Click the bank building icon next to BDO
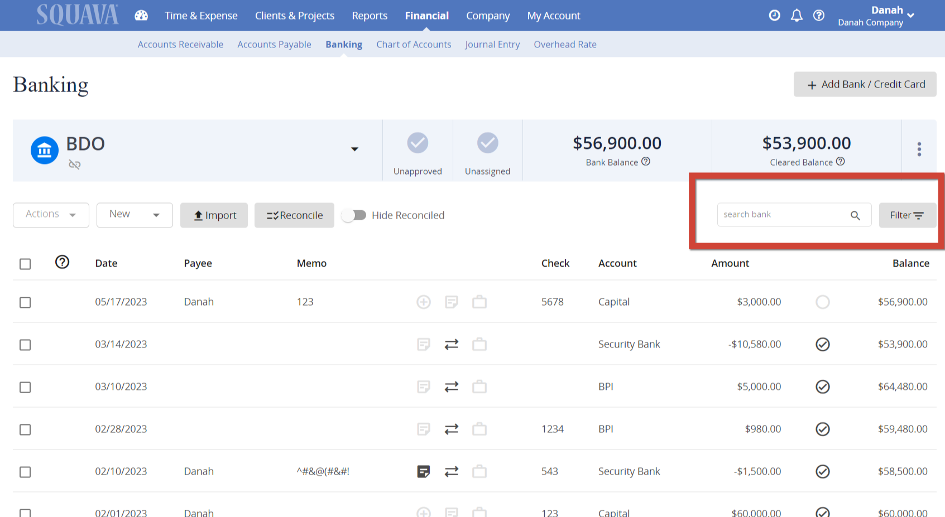 [45, 149]
